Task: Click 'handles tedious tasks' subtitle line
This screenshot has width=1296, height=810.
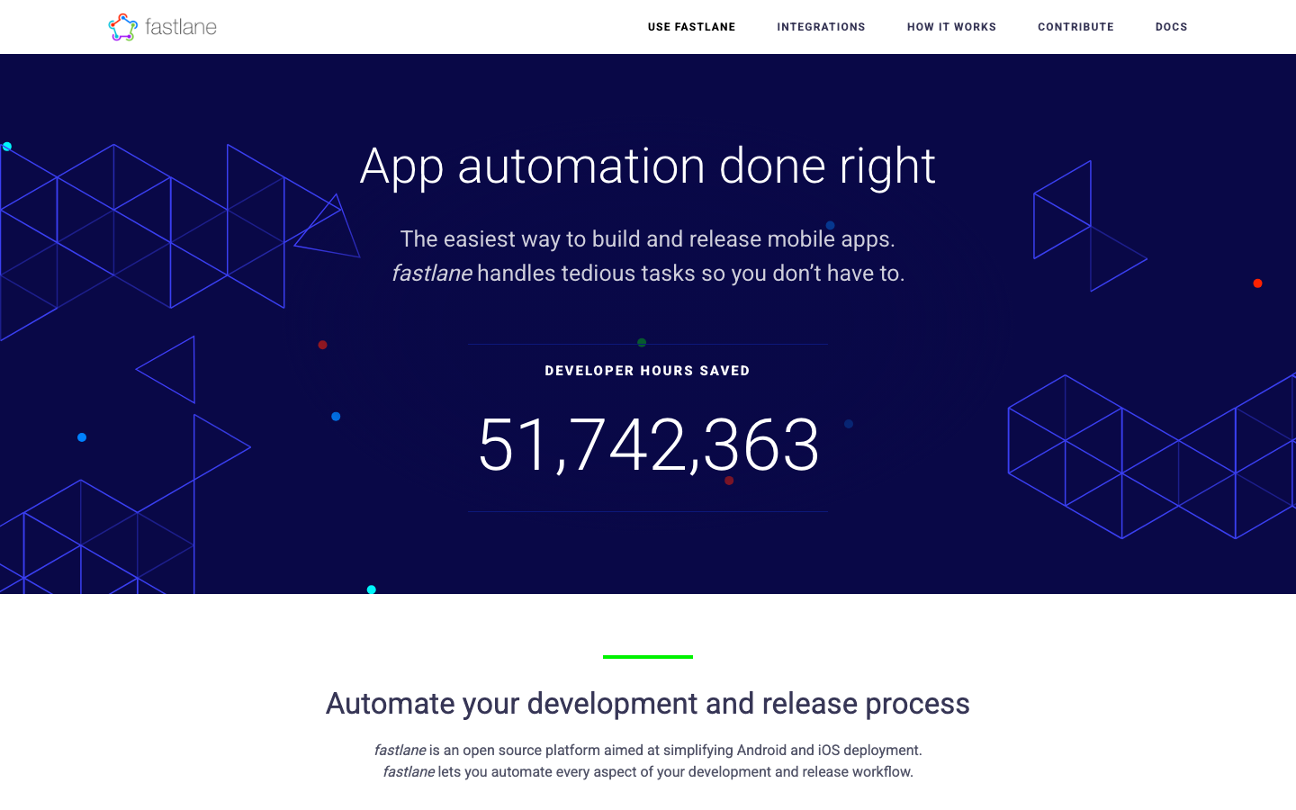Action: pos(648,274)
